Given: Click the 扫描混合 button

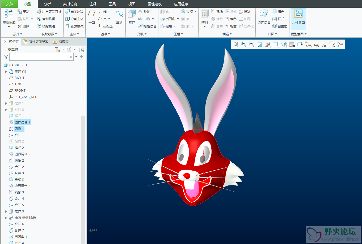Looking at the screenshot, I should pos(147,26).
